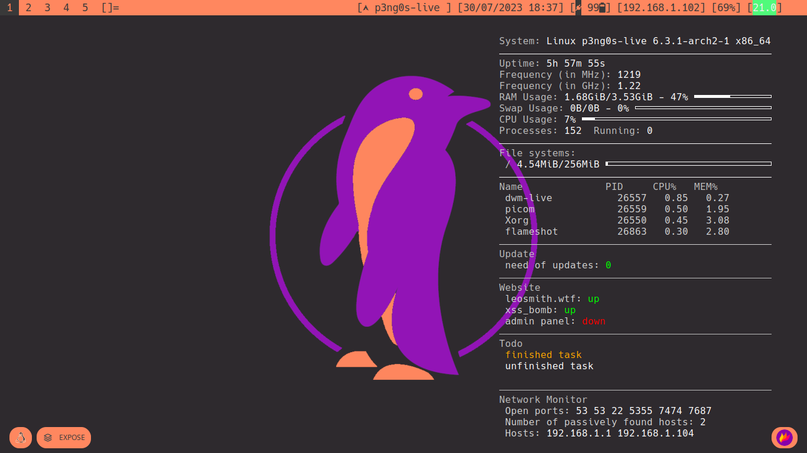Click the p3ng0s-live hostname block
The height and width of the screenshot is (453, 807).
[405, 8]
